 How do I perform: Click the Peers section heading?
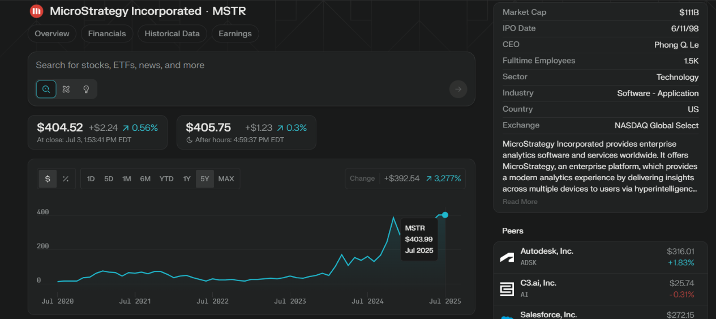[513, 231]
